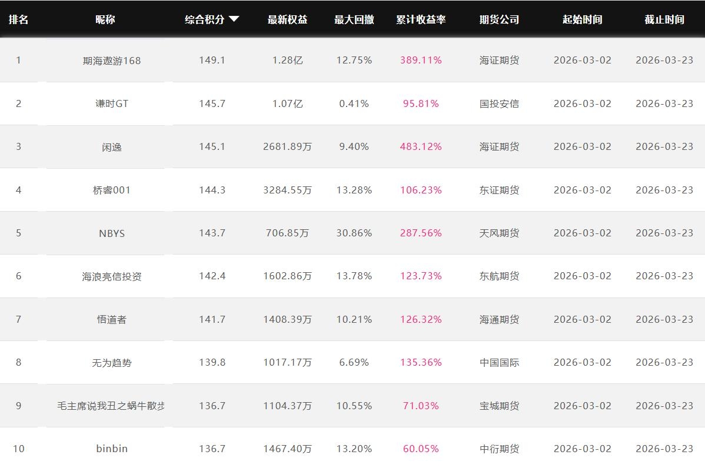Select the 最新权益 column header
This screenshot has width=705, height=468.
(x=287, y=19)
